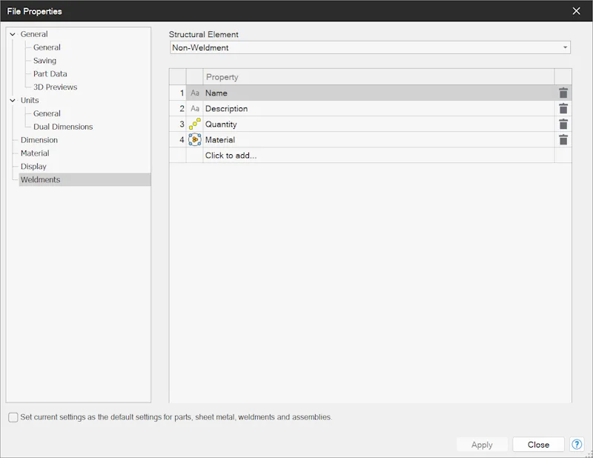Click the disabled Apply button
The width and height of the screenshot is (593, 458).
pyautogui.click(x=482, y=445)
